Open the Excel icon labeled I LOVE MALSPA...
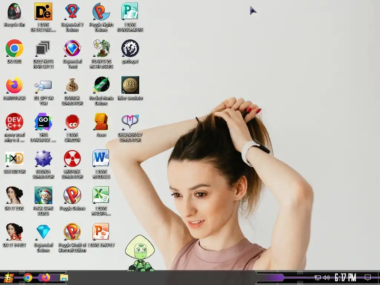 pyautogui.click(x=101, y=195)
